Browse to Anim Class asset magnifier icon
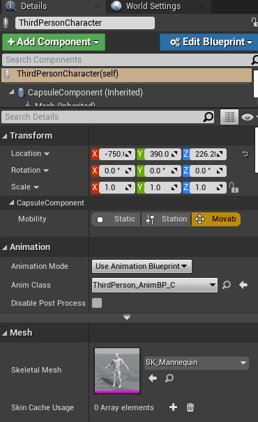The height and width of the screenshot is (422, 258). pyautogui.click(x=227, y=285)
